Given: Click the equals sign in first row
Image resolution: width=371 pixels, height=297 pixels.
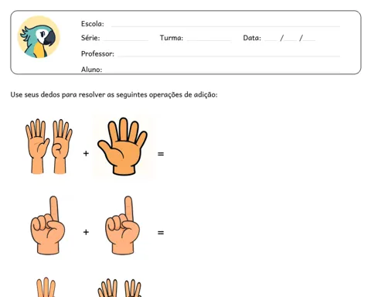Looking at the screenshot, I should click(161, 154).
